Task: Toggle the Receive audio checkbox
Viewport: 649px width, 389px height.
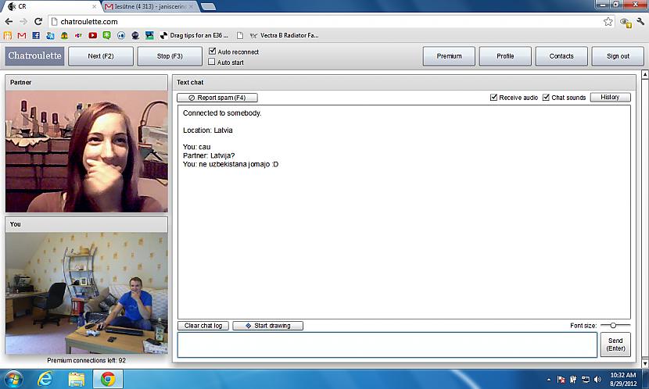Action: pos(493,97)
